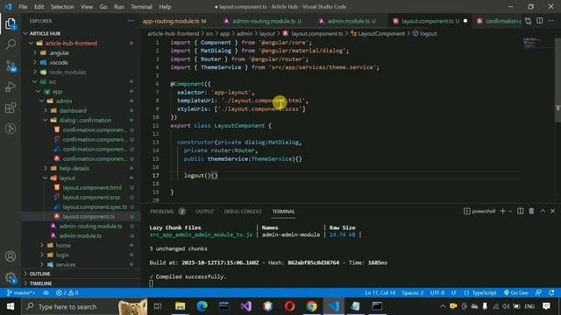Open Explorer views and more actions ellipsis
The width and height of the screenshot is (561, 315).
click(131, 21)
